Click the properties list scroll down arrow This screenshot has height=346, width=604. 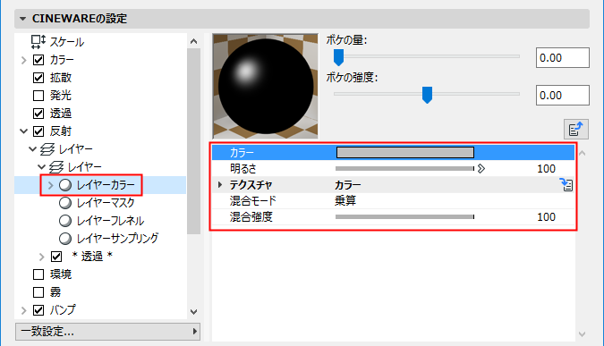[x=582, y=334]
